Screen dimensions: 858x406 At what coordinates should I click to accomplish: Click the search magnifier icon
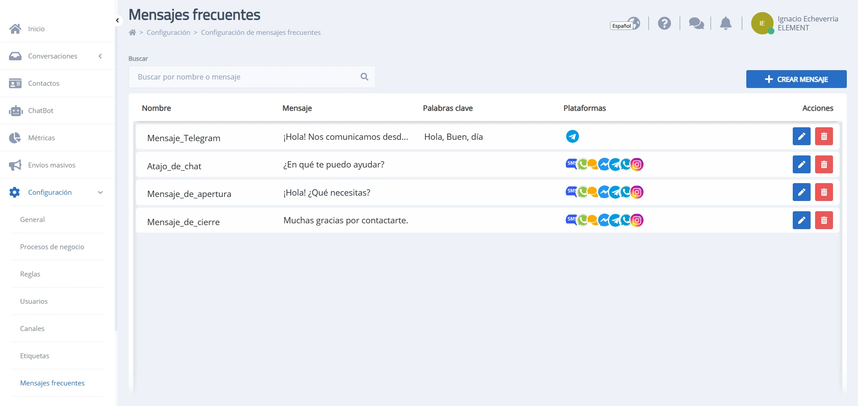pos(365,77)
